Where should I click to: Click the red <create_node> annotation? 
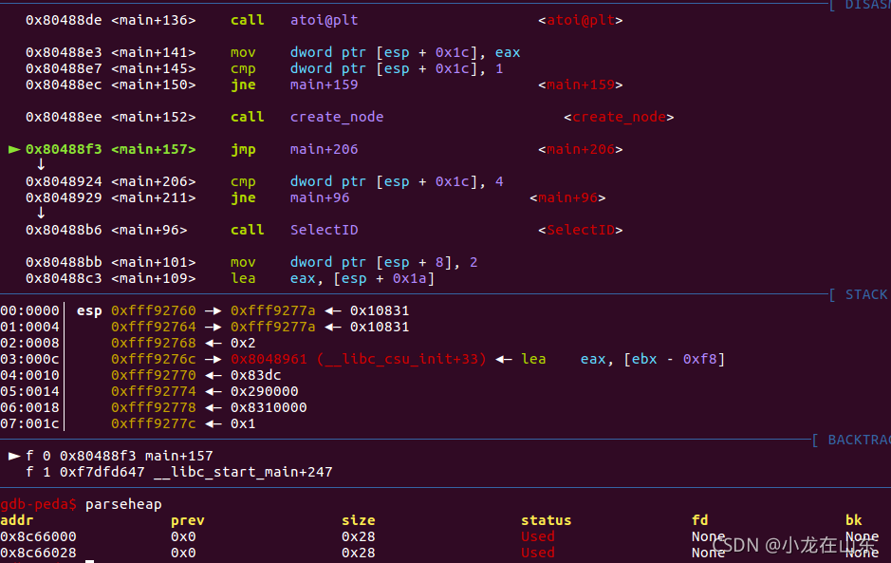[619, 117]
